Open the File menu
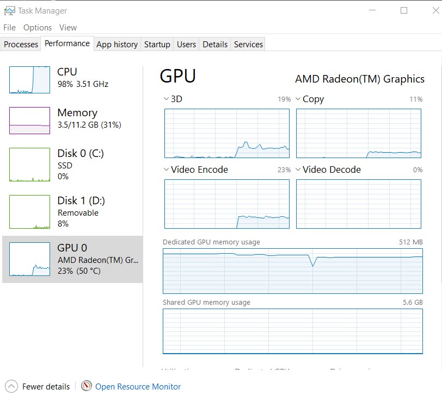The height and width of the screenshot is (396, 442). pos(10,28)
